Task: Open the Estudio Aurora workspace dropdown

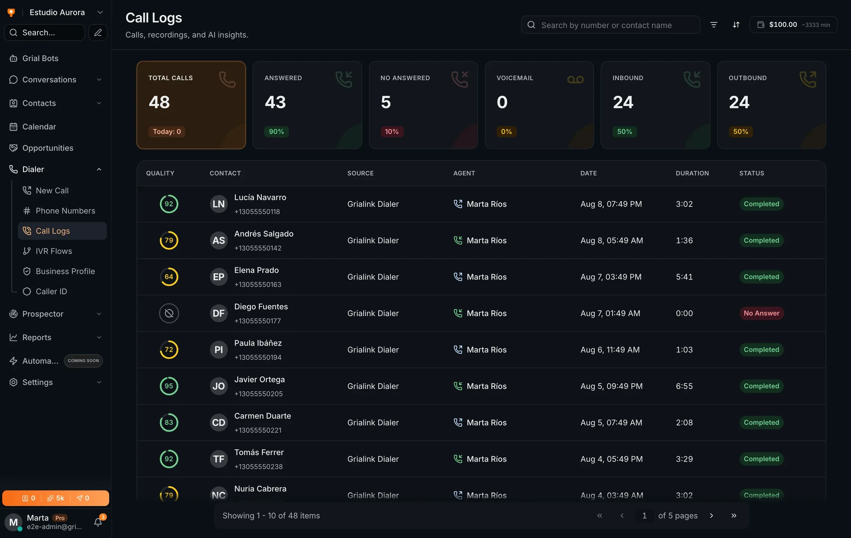Action: click(100, 12)
